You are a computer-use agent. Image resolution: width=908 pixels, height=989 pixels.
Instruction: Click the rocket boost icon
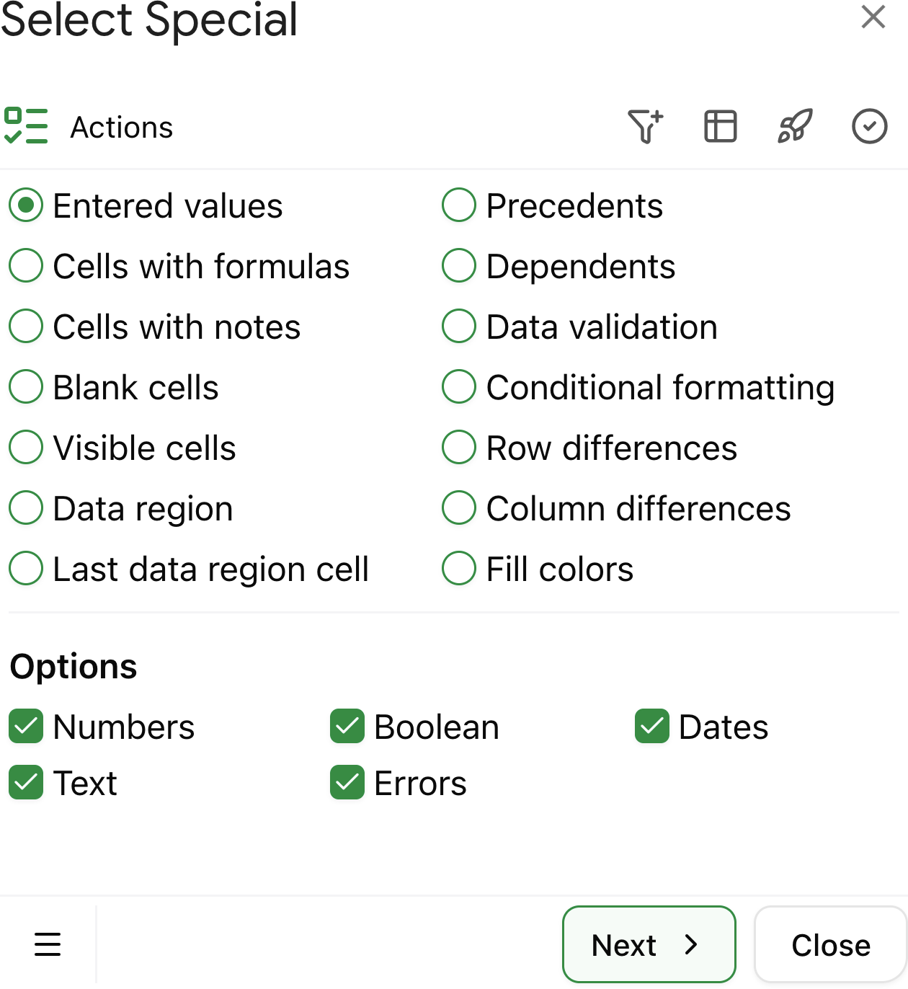795,126
